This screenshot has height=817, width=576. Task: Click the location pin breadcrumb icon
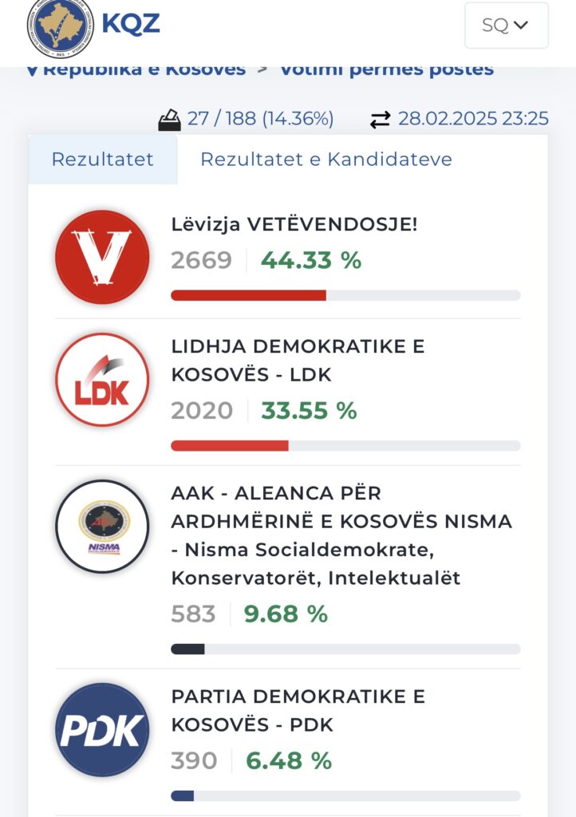pyautogui.click(x=32, y=71)
